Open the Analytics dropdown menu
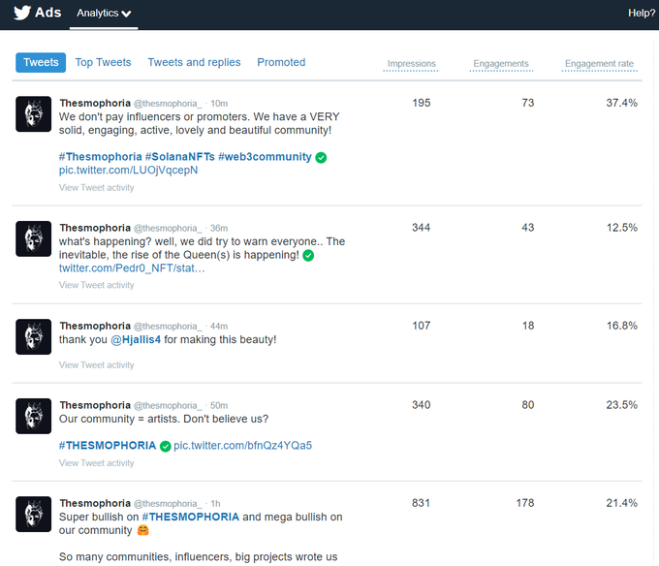 [104, 13]
